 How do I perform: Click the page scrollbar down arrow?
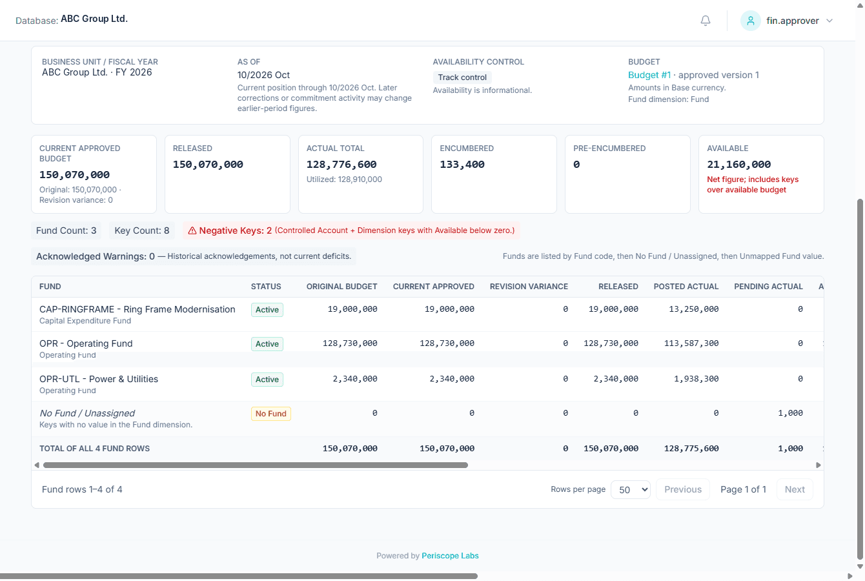(860, 567)
